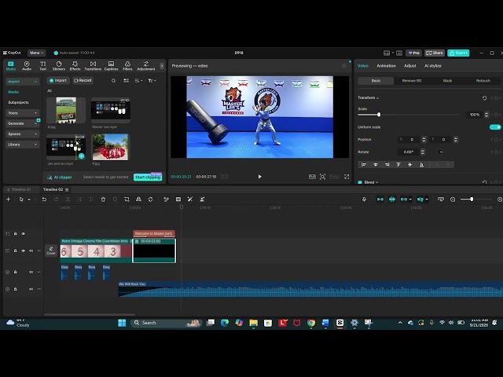Select the Remove BG sub-tab
503x377 pixels.
coord(412,81)
